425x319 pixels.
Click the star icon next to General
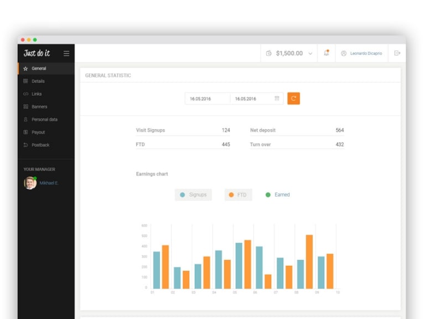[25, 69]
